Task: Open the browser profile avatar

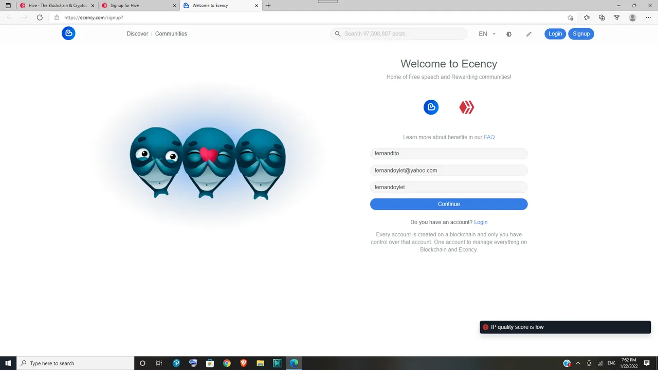Action: pos(633,17)
